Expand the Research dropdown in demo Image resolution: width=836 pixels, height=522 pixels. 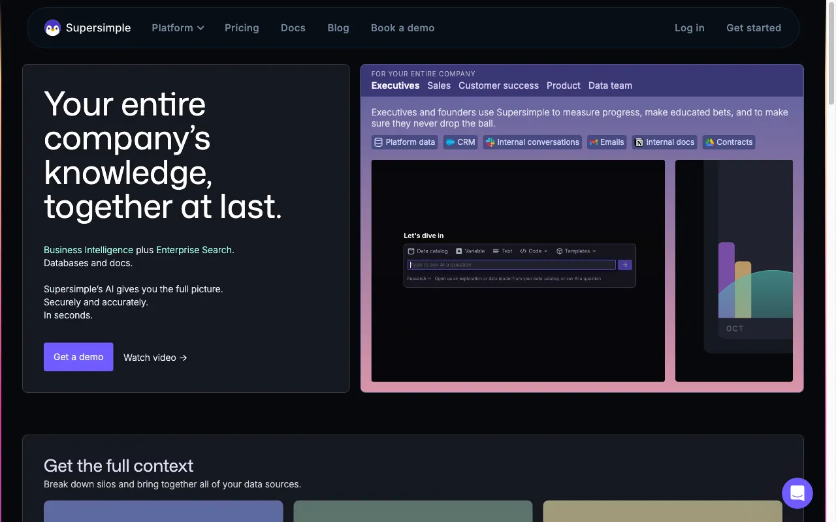point(419,279)
